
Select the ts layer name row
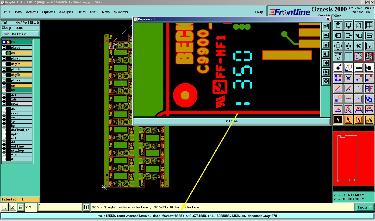pos(21,42)
